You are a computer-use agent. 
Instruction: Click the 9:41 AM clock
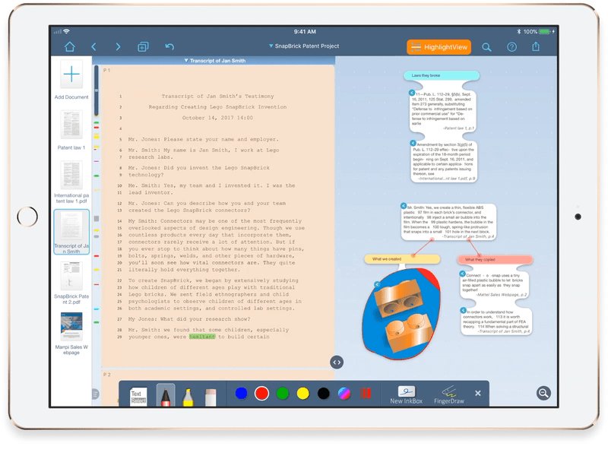point(305,31)
